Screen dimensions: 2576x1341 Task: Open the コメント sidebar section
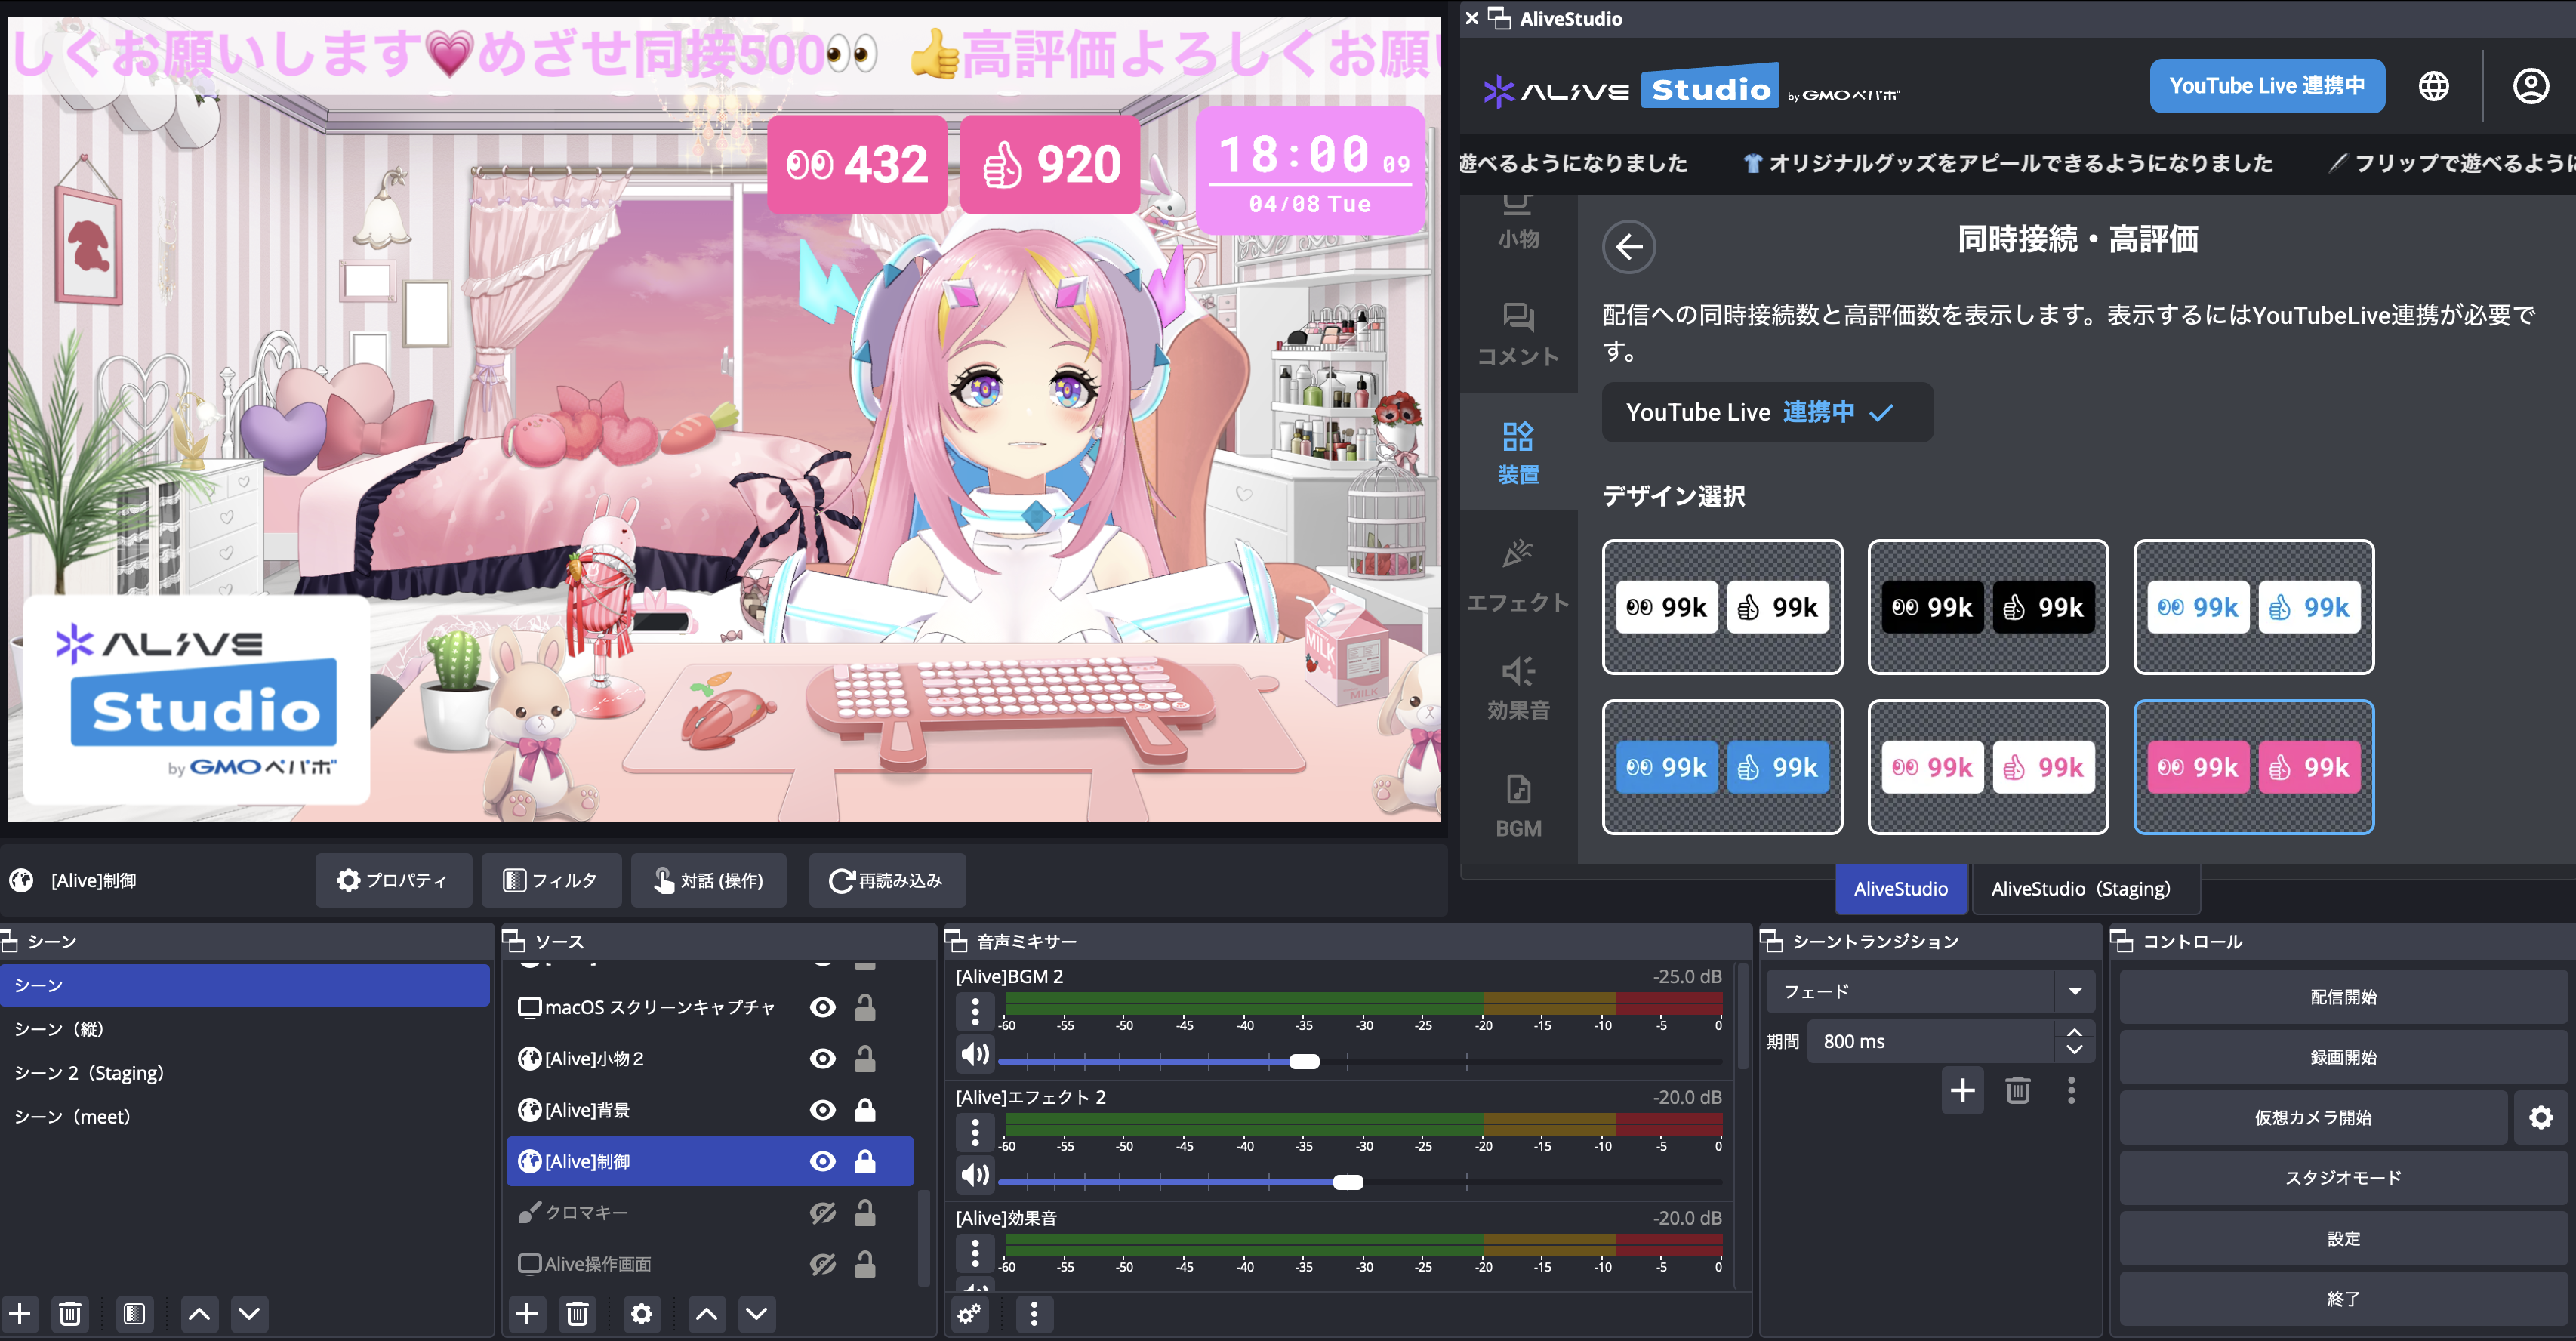1518,334
